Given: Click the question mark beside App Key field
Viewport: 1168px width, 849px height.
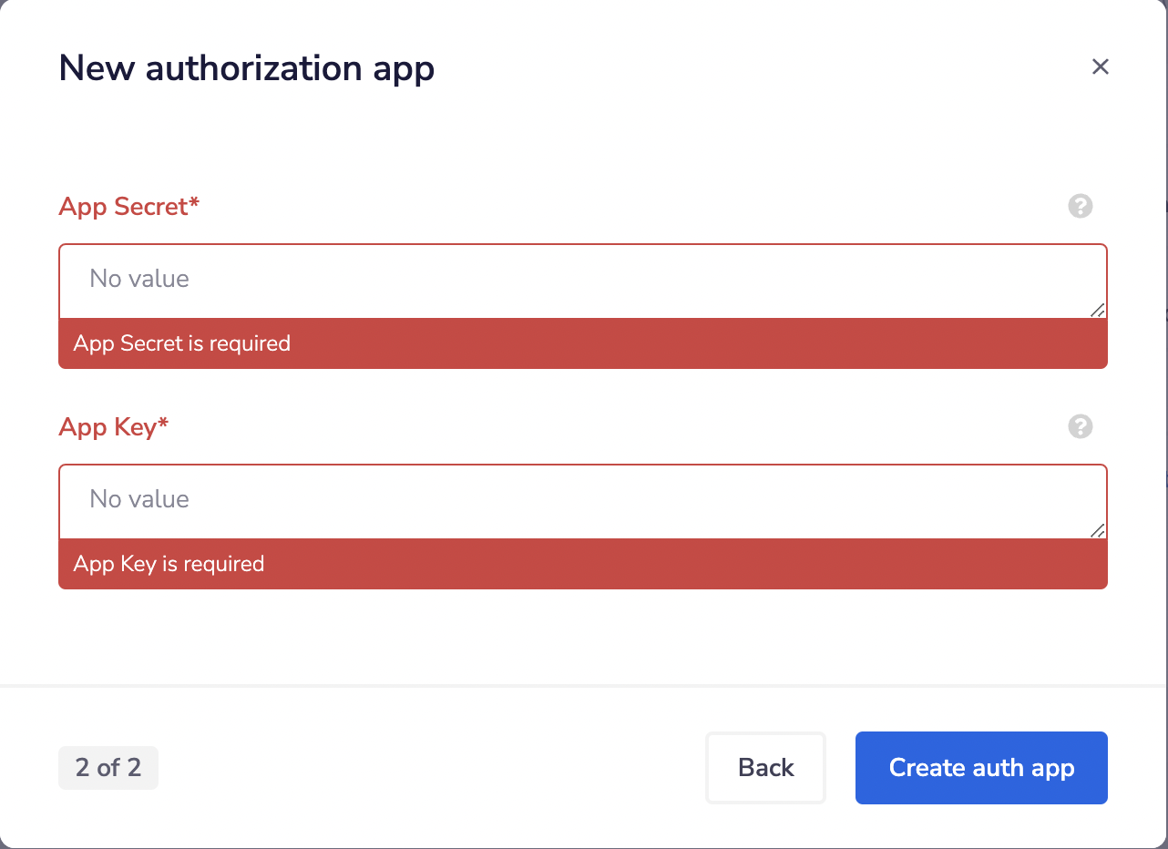Looking at the screenshot, I should 1081,426.
